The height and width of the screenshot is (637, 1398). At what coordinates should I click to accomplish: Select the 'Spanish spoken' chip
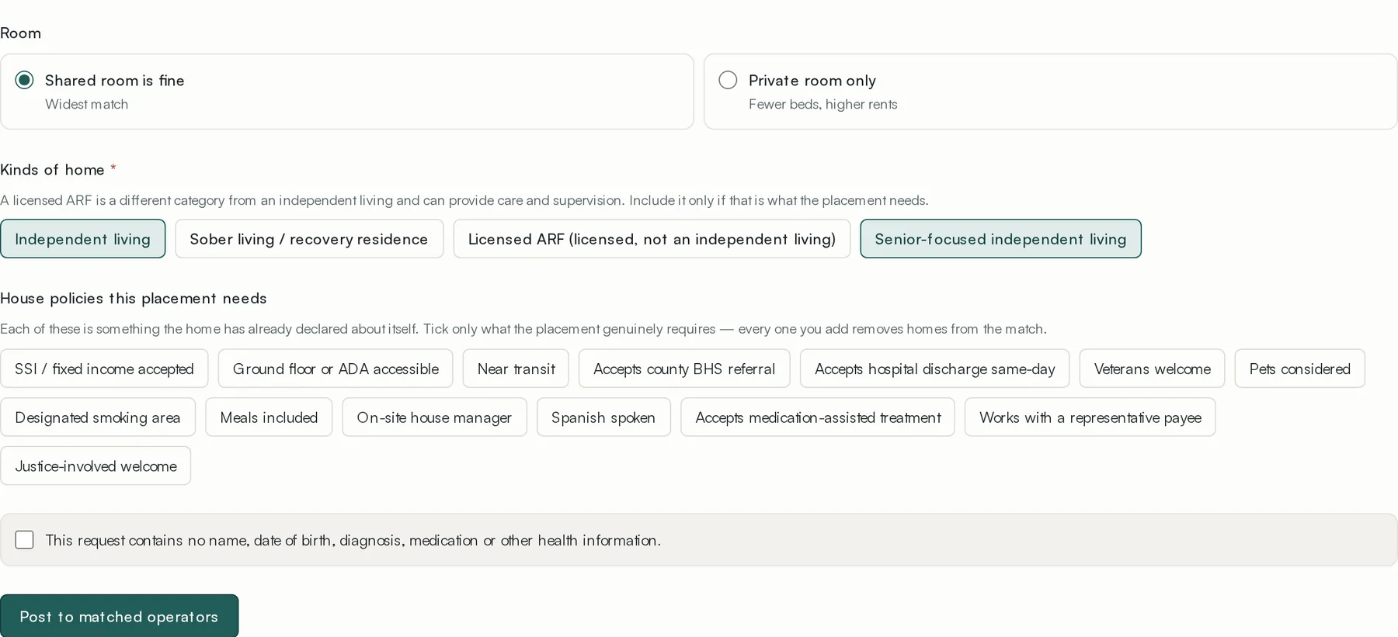coord(603,417)
